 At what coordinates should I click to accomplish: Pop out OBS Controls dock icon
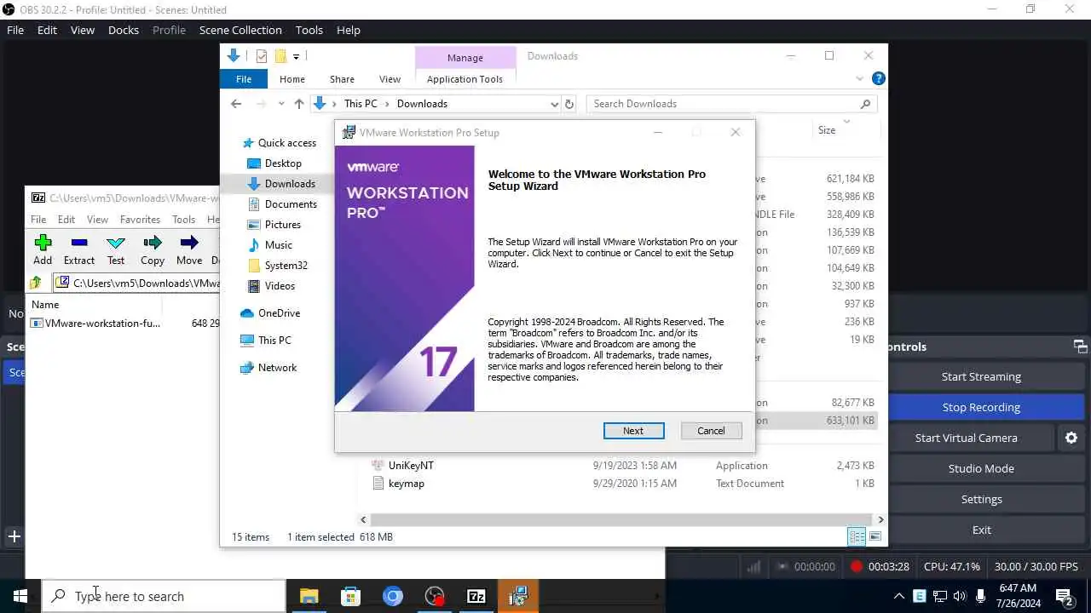click(1080, 347)
